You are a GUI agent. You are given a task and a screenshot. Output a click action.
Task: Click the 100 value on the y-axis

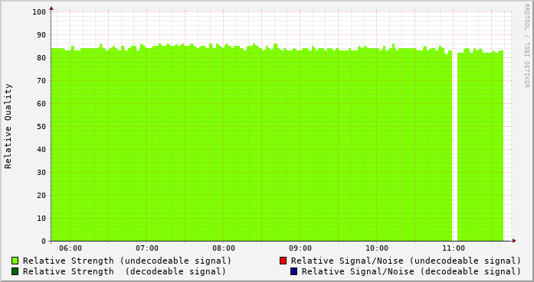[x=39, y=12]
